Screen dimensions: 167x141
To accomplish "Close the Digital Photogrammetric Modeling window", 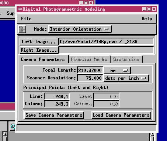I will coord(154,9).
